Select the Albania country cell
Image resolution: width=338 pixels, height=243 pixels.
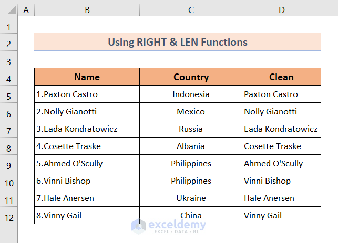pos(191,146)
